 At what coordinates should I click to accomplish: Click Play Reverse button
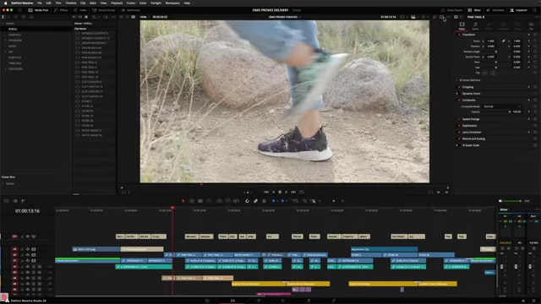(273, 192)
